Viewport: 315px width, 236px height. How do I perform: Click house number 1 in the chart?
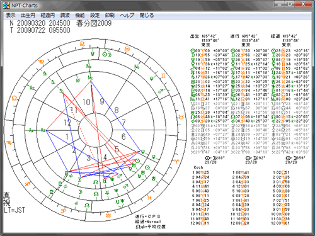click(67, 137)
